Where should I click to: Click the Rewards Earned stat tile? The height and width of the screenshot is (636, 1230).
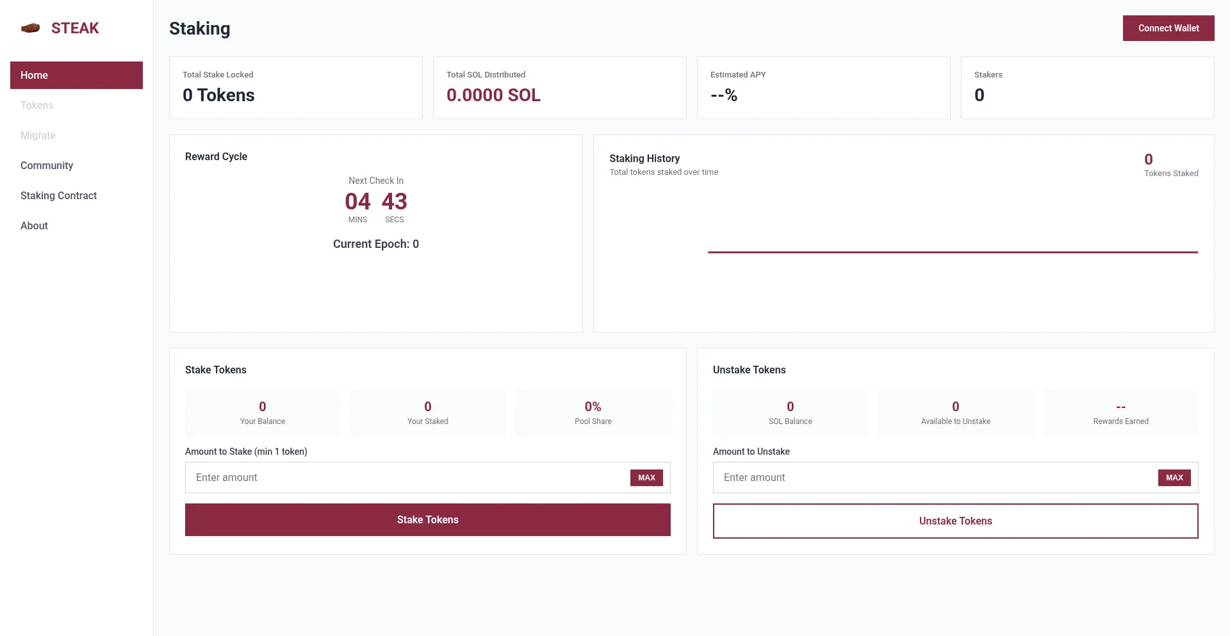1120,413
